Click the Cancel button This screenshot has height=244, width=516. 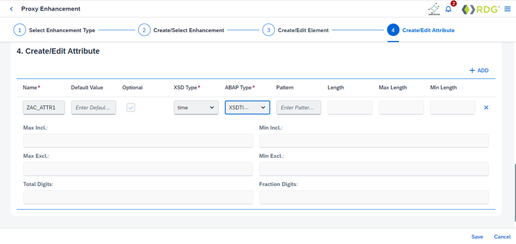pos(502,237)
